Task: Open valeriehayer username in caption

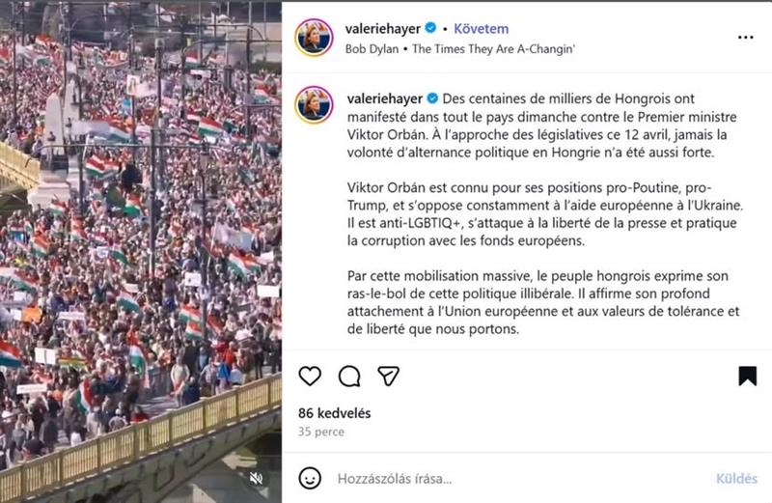Action: point(384,99)
